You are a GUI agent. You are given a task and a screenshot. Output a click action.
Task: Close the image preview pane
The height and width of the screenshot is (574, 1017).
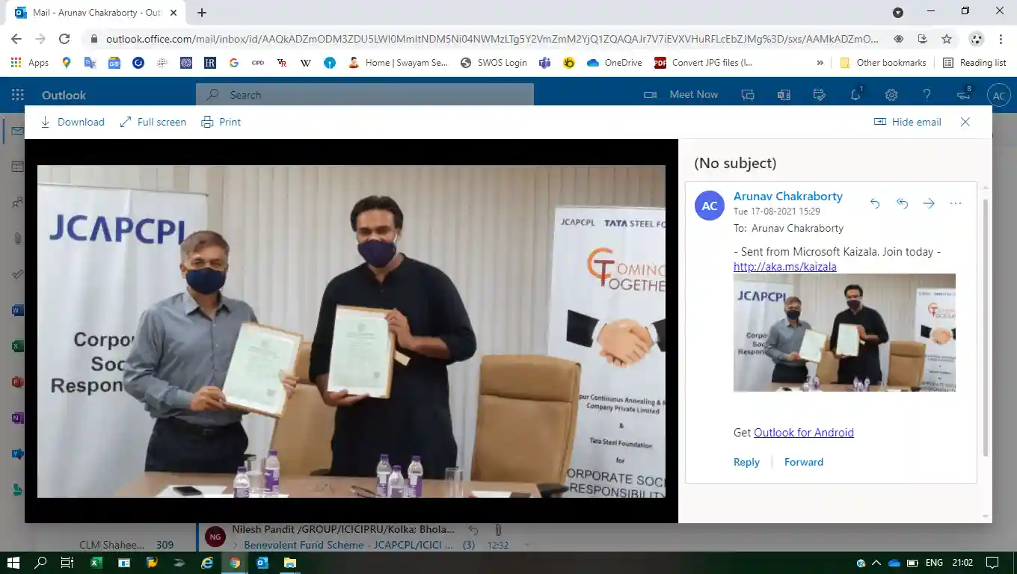[x=965, y=122]
